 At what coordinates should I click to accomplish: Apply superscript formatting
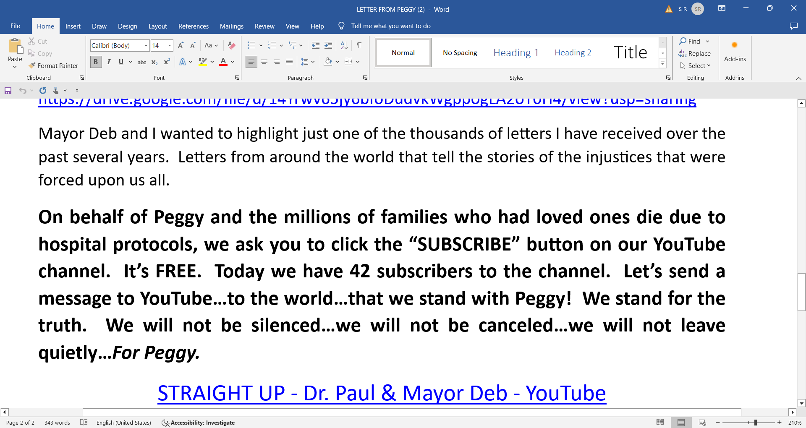point(167,62)
